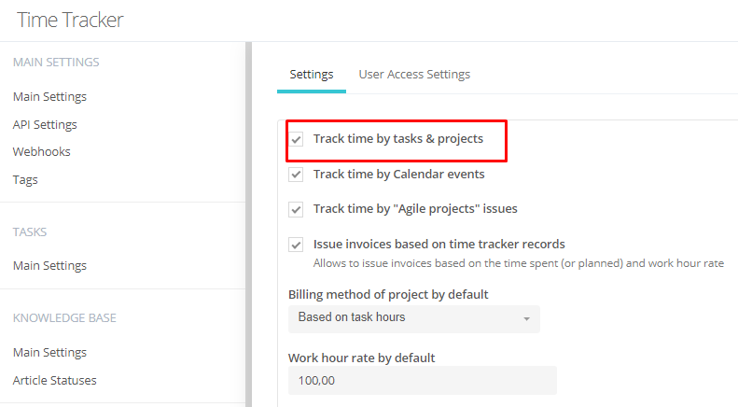
Task: Click the Time Tracker page title
Action: click(x=70, y=21)
